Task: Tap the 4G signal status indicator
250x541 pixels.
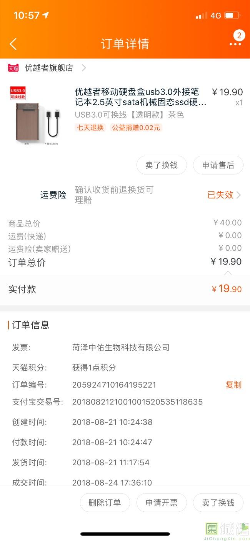Action: coord(215,16)
